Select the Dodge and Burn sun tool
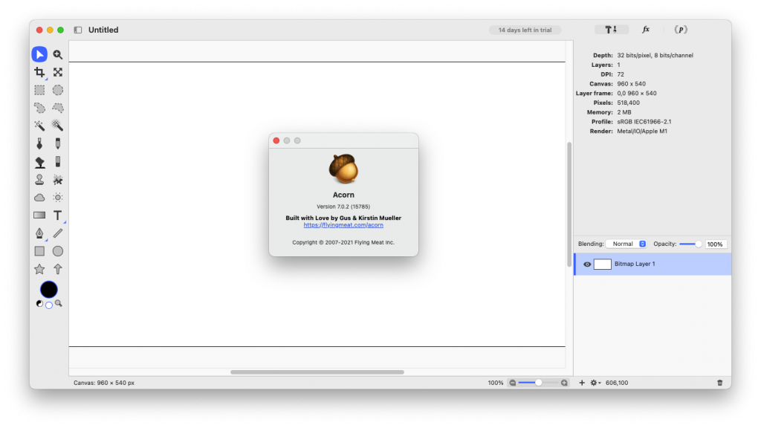Viewport: 761px width, 428px height. point(58,198)
